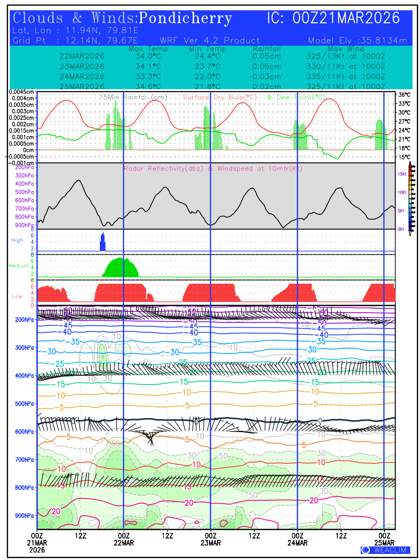Click the WEACLIM logo in bottom corner
The width and height of the screenshot is (420, 560).
click(x=385, y=550)
